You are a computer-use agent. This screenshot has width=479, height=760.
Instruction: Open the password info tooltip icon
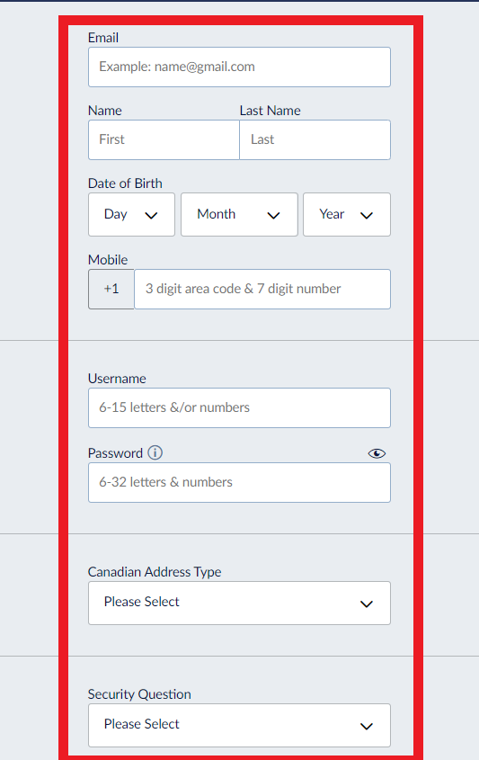point(155,452)
